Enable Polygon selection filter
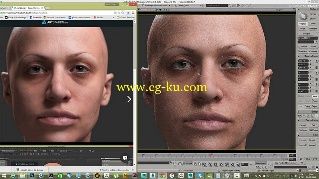 pyautogui.click(x=313, y=29)
